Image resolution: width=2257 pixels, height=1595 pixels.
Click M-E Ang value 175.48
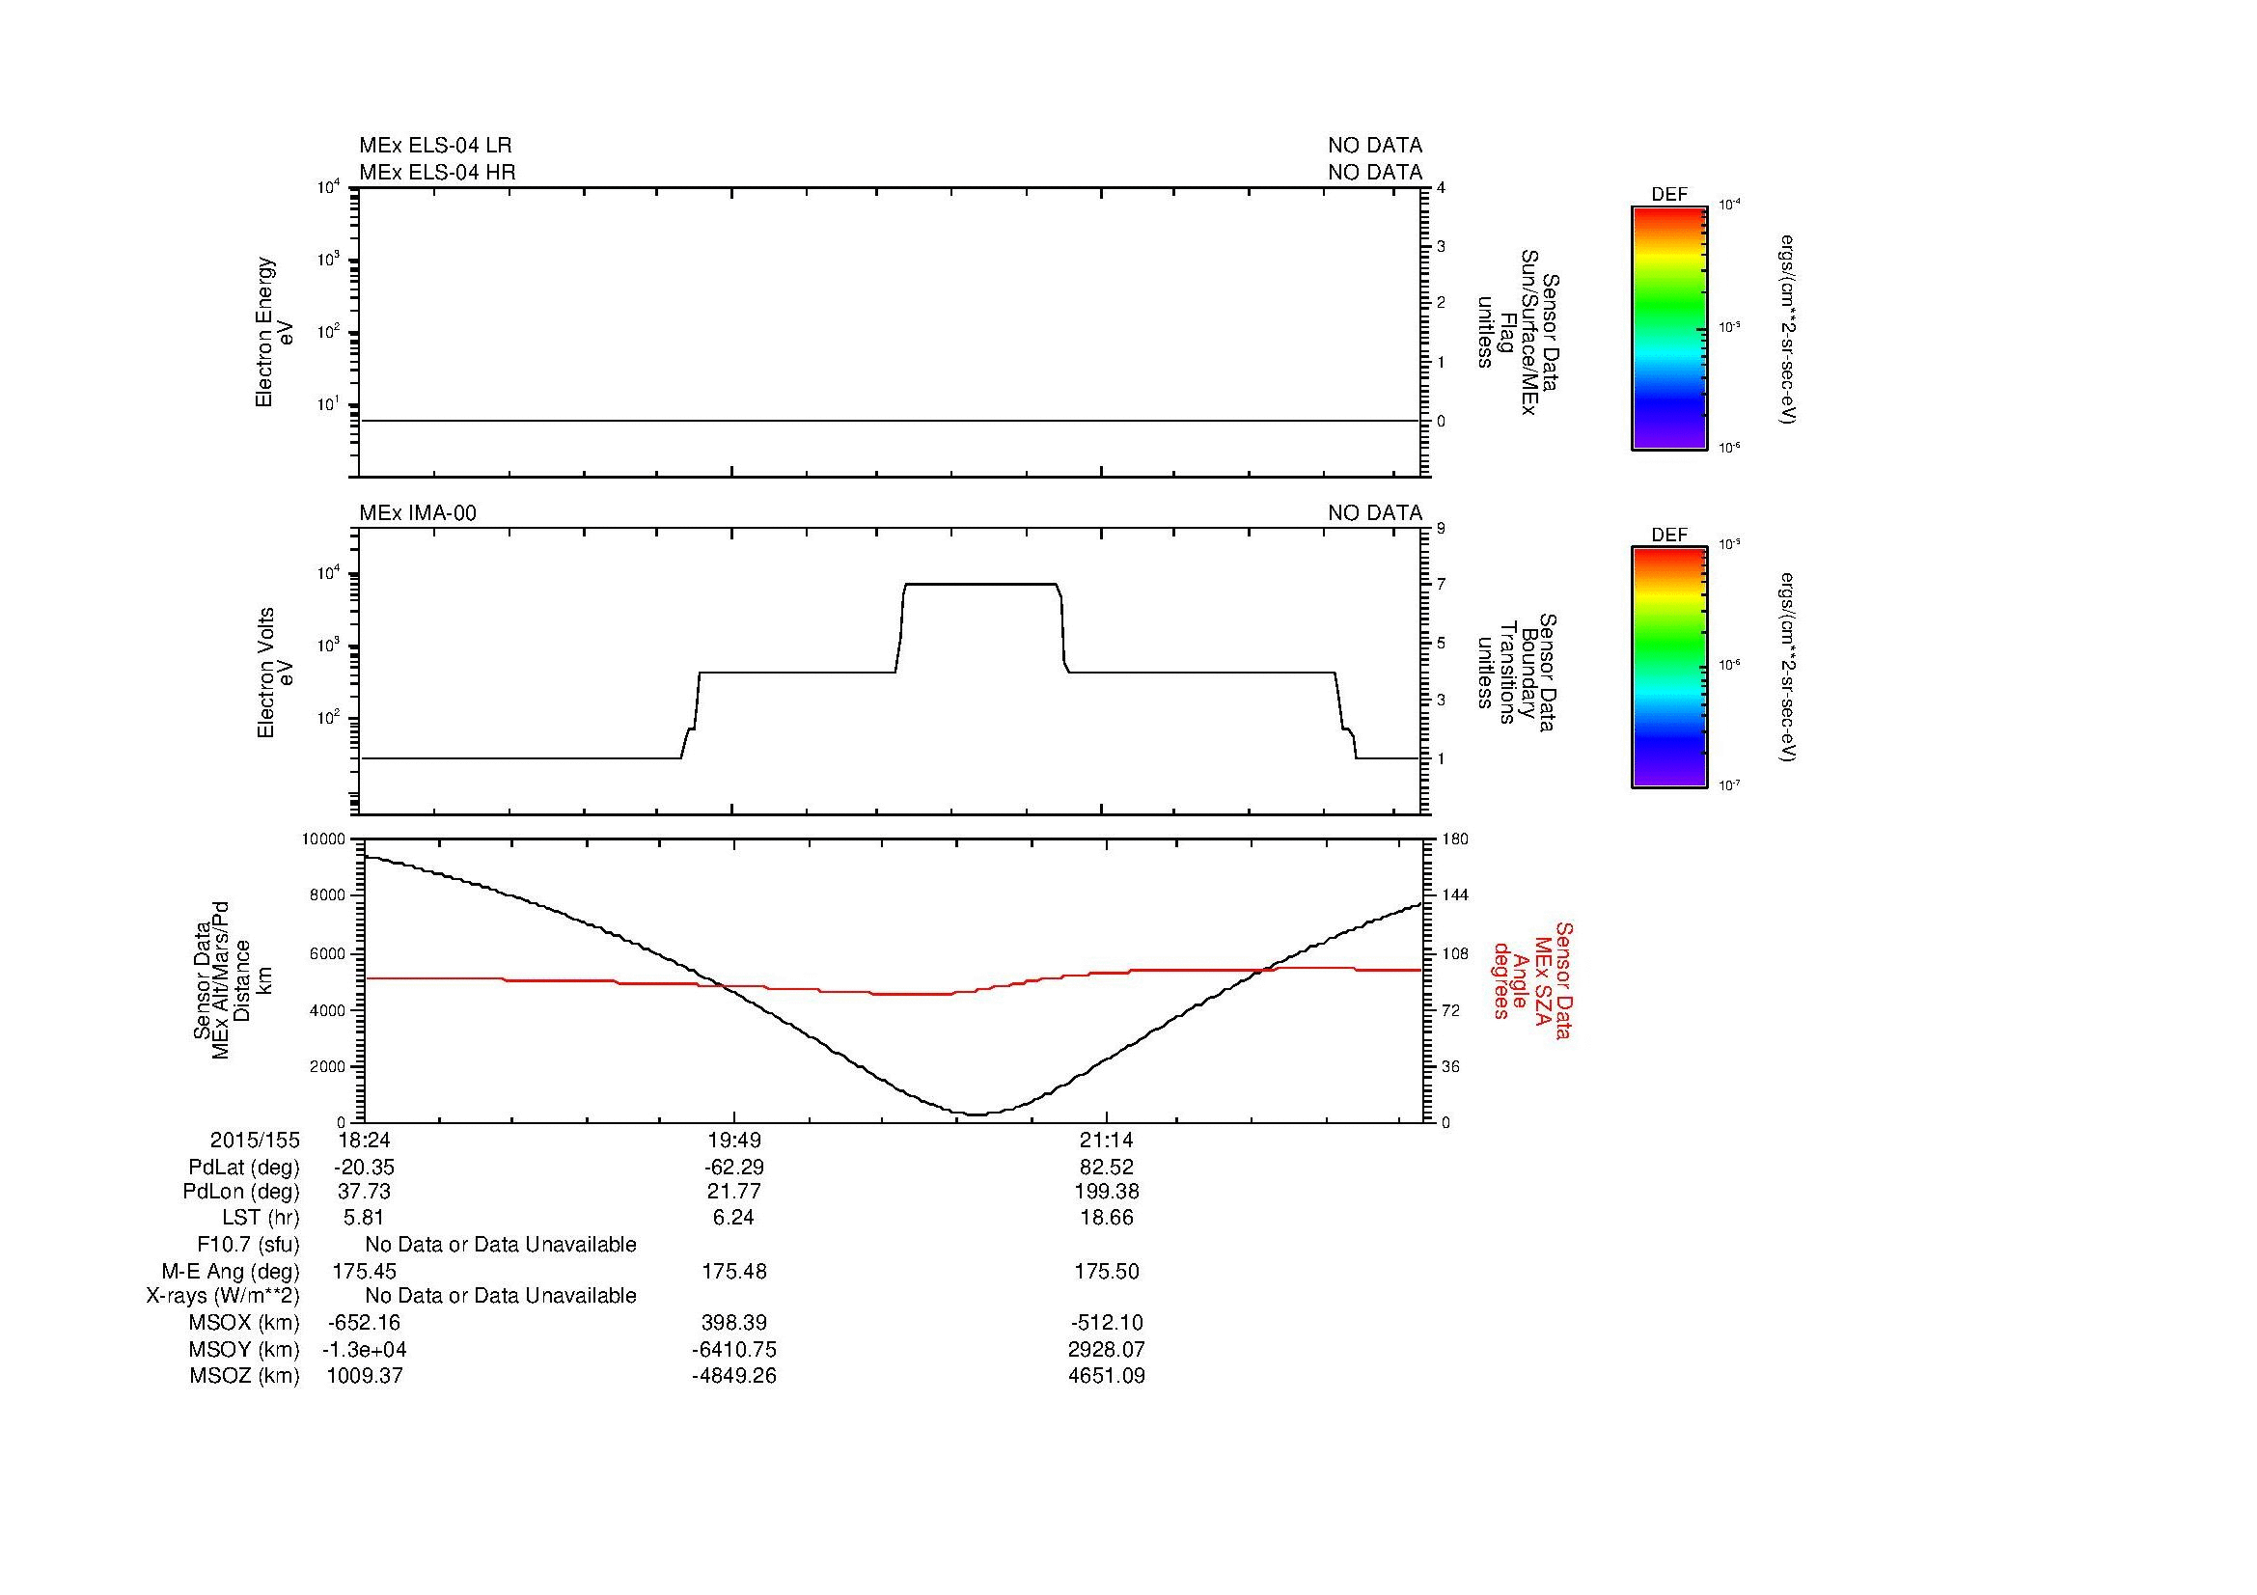point(734,1271)
